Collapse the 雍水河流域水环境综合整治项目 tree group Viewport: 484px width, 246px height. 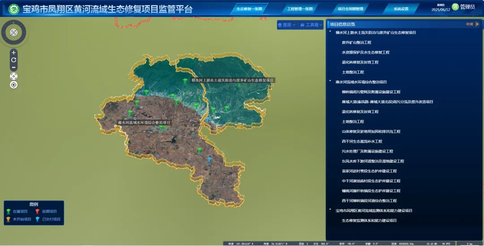point(330,82)
